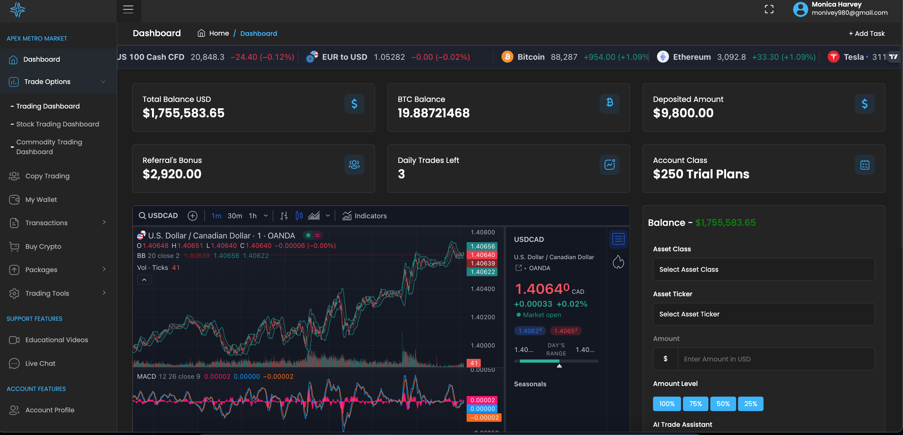The width and height of the screenshot is (903, 435).
Task: Click the Enter Amount in USD field
Action: [x=776, y=359]
